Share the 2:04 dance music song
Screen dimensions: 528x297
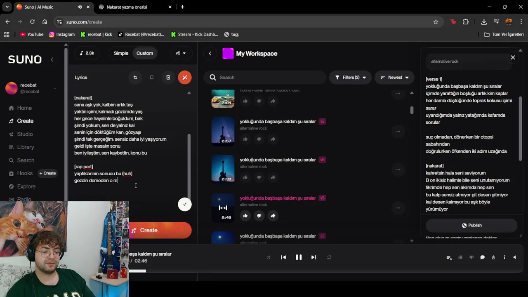click(x=273, y=101)
